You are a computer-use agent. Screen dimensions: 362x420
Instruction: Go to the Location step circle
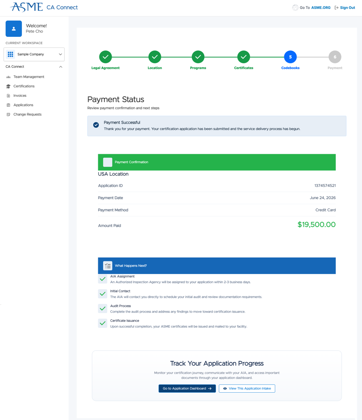coord(155,57)
